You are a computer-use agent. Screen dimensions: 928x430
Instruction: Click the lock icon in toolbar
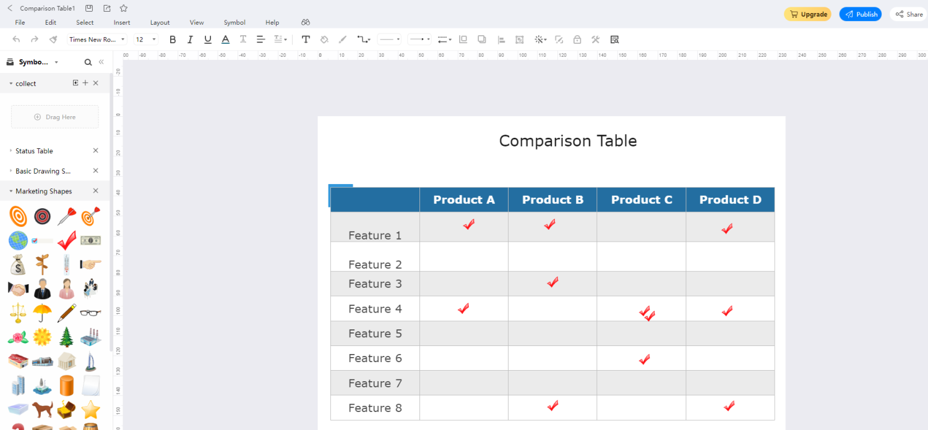(577, 40)
